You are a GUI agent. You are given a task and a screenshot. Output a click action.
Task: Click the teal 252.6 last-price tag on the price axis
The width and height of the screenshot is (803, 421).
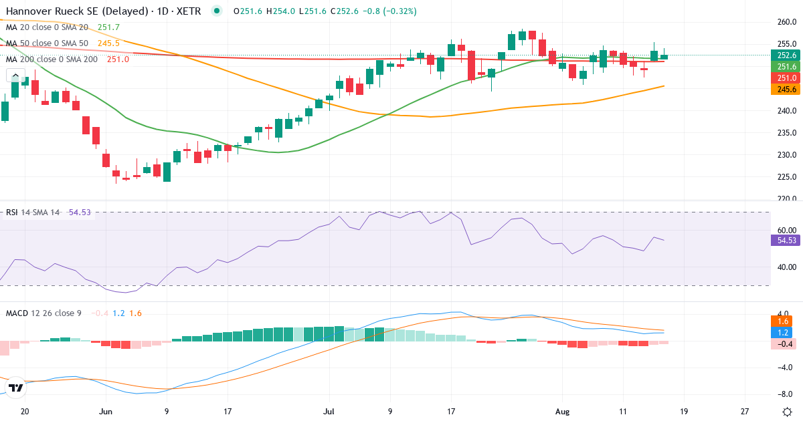click(x=787, y=55)
